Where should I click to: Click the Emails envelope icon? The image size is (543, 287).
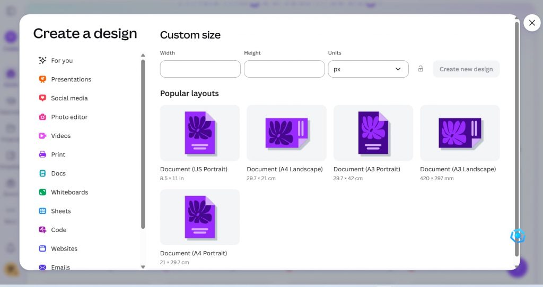tap(42, 267)
